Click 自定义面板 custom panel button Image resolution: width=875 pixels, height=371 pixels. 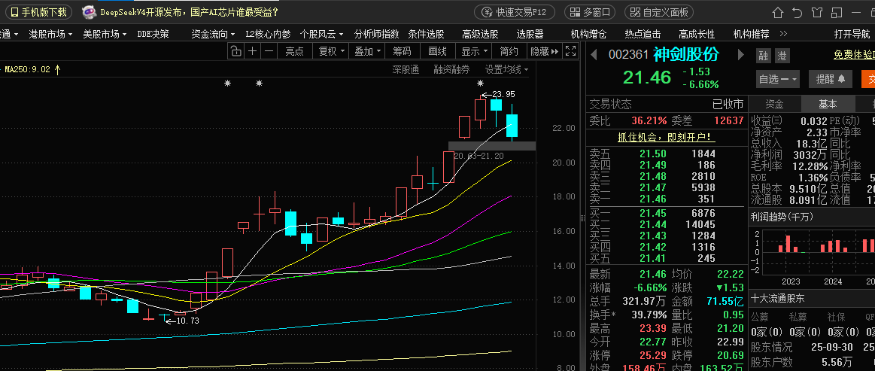tap(658, 12)
